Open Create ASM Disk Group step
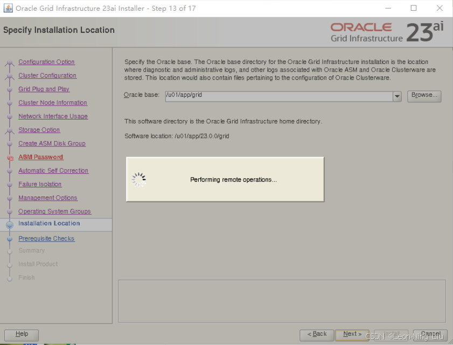 [52, 143]
